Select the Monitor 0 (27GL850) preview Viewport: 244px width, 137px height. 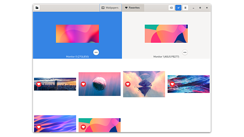pyautogui.click(x=77, y=34)
